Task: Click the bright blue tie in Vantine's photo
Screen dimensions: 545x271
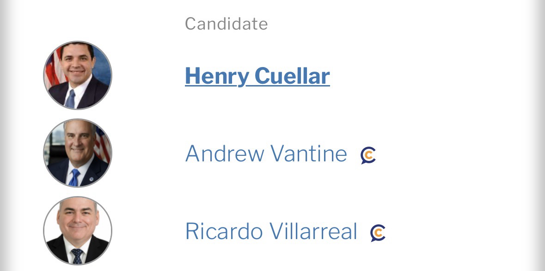Action: (74, 178)
